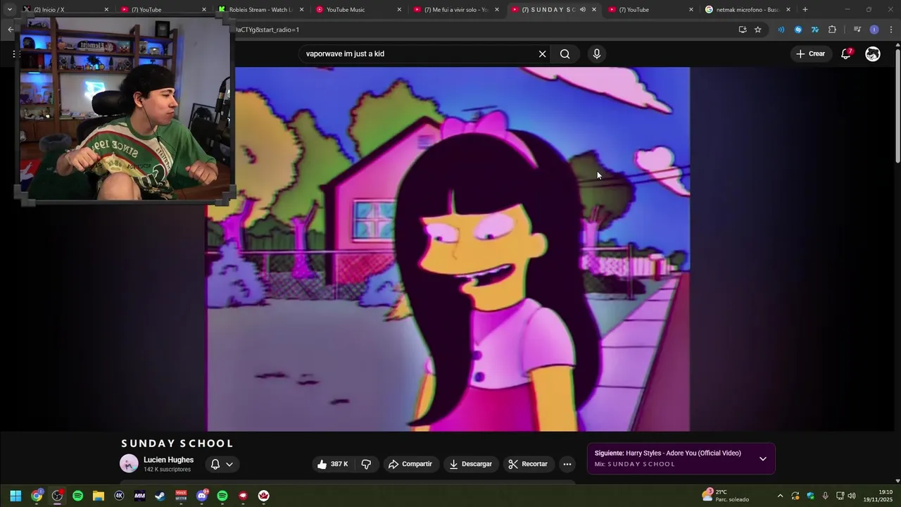Open the 4K downloader taskbar icon
Screen dimensions: 901x507
119,496
